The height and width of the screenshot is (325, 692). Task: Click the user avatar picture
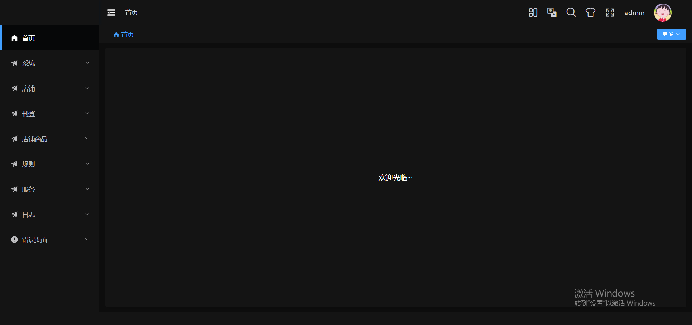click(663, 13)
